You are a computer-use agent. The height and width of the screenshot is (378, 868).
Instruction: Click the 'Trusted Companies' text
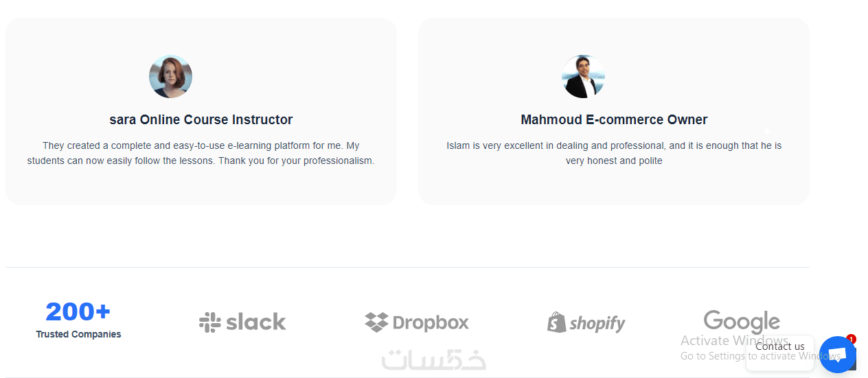(78, 335)
